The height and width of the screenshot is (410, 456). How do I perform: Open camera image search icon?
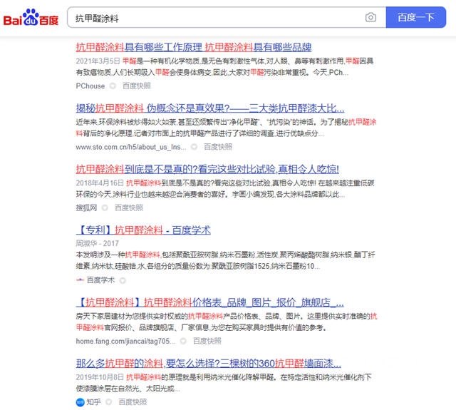tap(370, 17)
